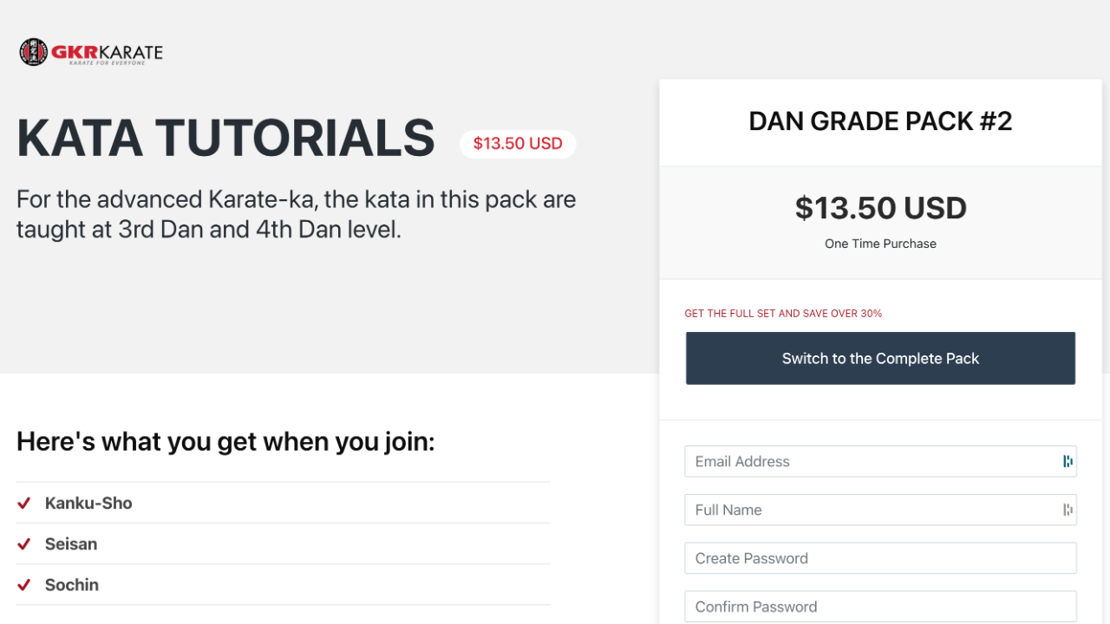Click the "Get the full set" promo text
The height and width of the screenshot is (624, 1110).
[783, 314]
